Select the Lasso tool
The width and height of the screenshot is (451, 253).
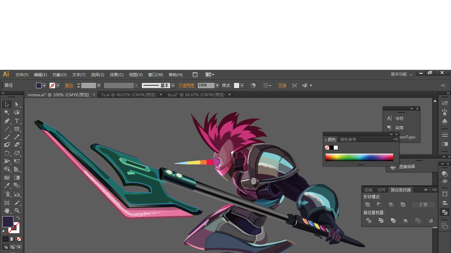(x=17, y=113)
